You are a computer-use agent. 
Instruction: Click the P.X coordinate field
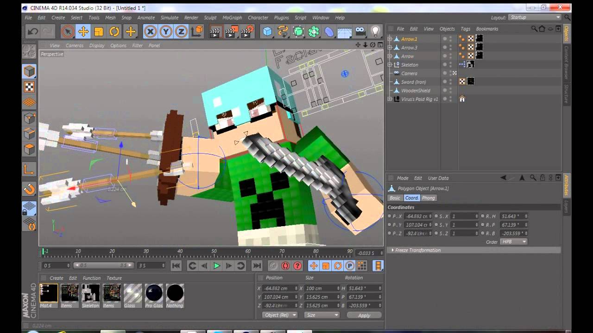[x=418, y=216]
